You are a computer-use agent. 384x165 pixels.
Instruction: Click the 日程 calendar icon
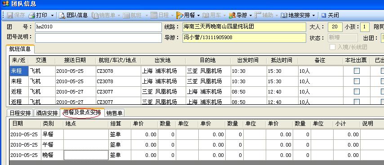click(x=153, y=15)
